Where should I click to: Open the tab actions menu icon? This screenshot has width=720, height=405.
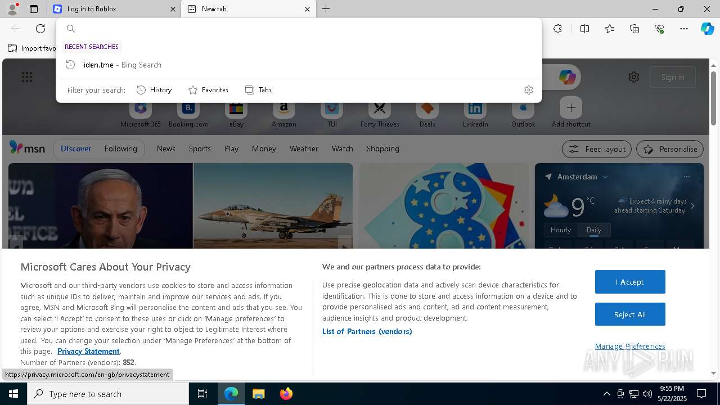(x=34, y=9)
